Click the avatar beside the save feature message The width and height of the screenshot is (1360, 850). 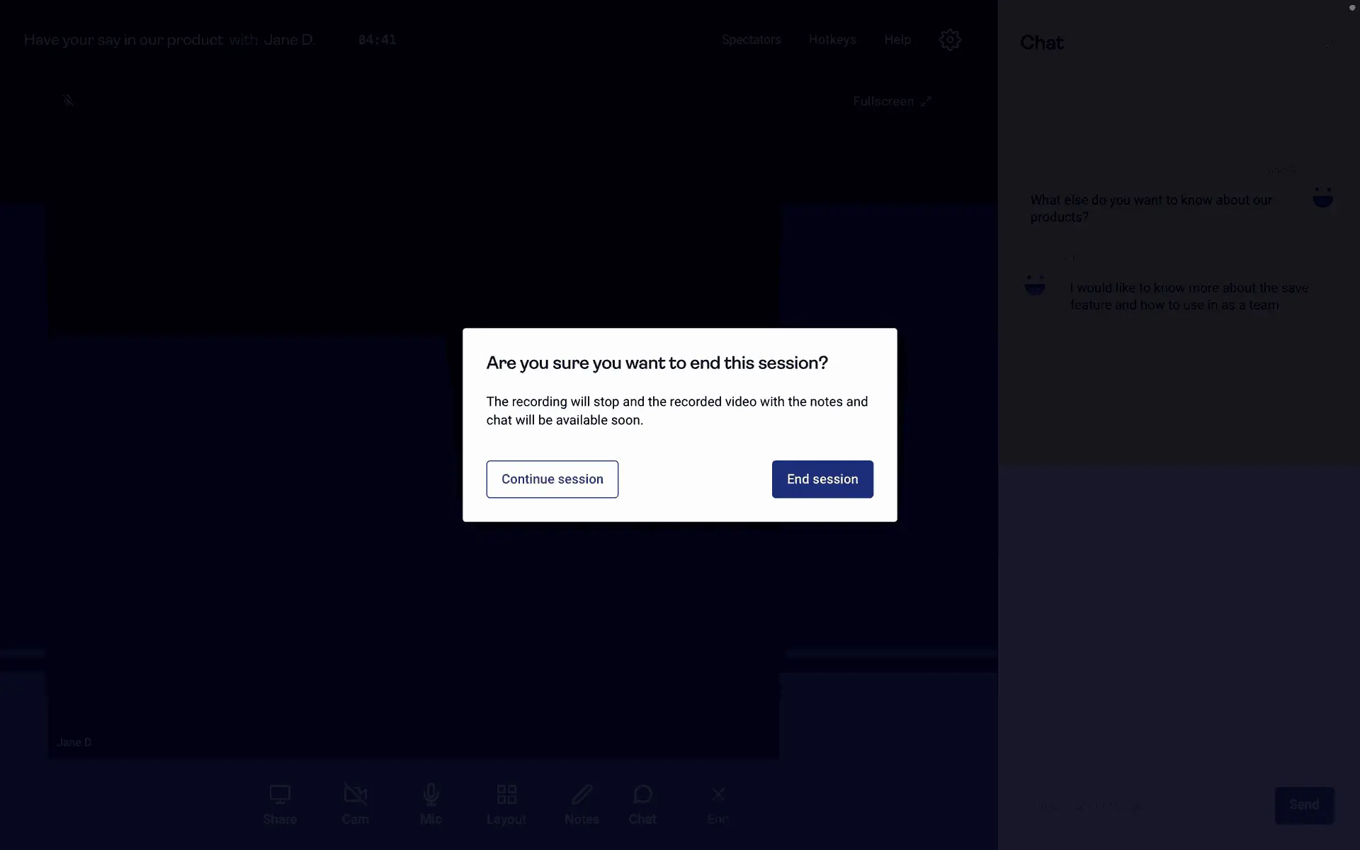point(1035,285)
